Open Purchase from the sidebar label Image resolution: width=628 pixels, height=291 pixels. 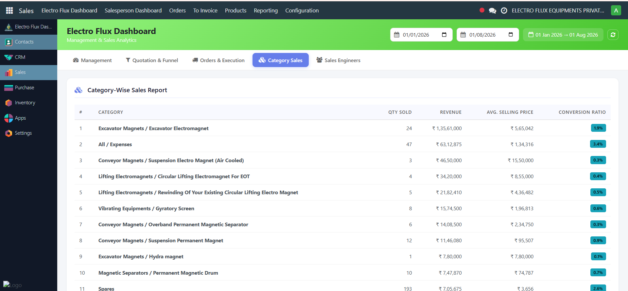point(25,88)
